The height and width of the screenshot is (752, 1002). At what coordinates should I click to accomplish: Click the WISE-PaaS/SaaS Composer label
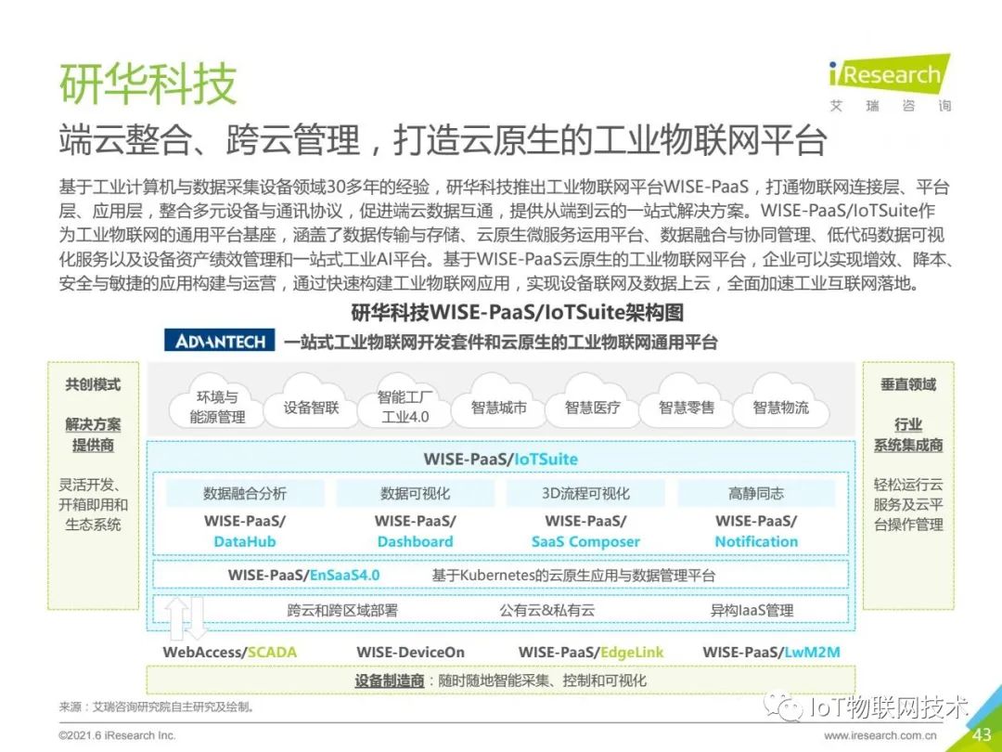click(586, 531)
